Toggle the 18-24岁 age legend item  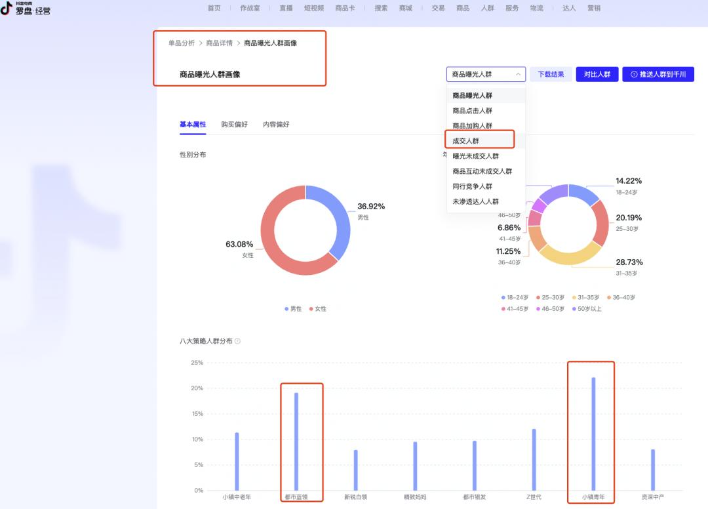pos(503,297)
